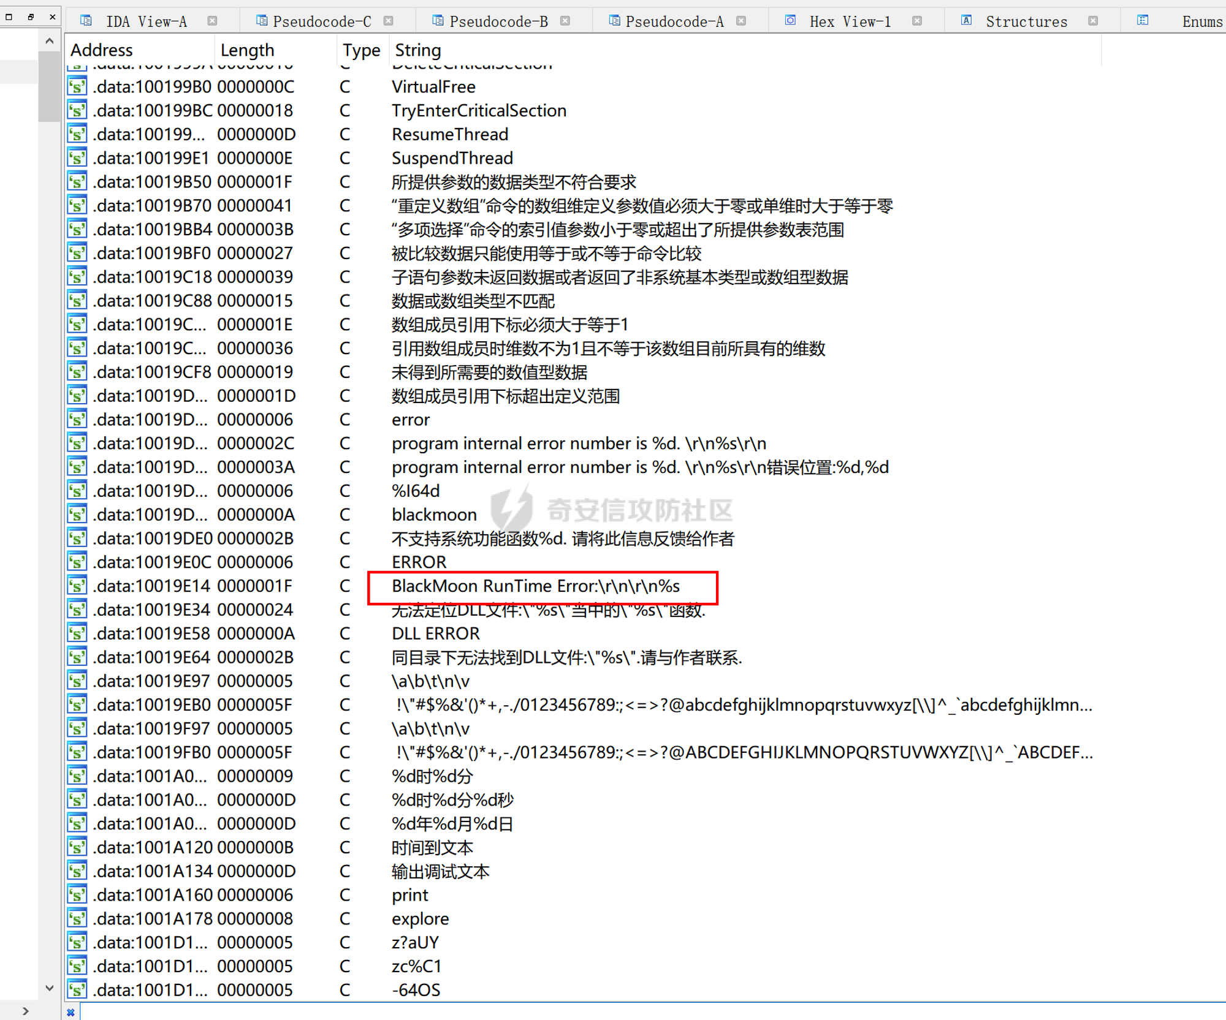Click the IDA View-A tab icon
Viewport: 1226px width, 1020px height.
click(86, 21)
